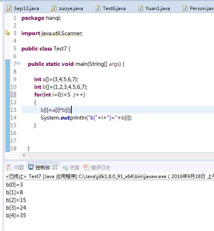The height and width of the screenshot is (231, 214).
Task: Click the console output 'b[0]=3'
Action: pos(15,185)
